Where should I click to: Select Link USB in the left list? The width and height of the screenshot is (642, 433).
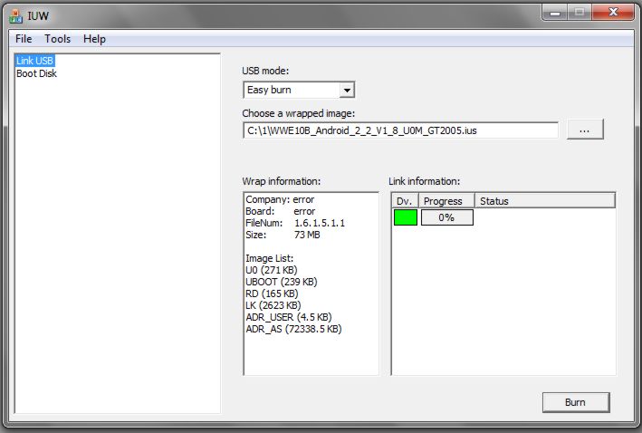pos(34,61)
